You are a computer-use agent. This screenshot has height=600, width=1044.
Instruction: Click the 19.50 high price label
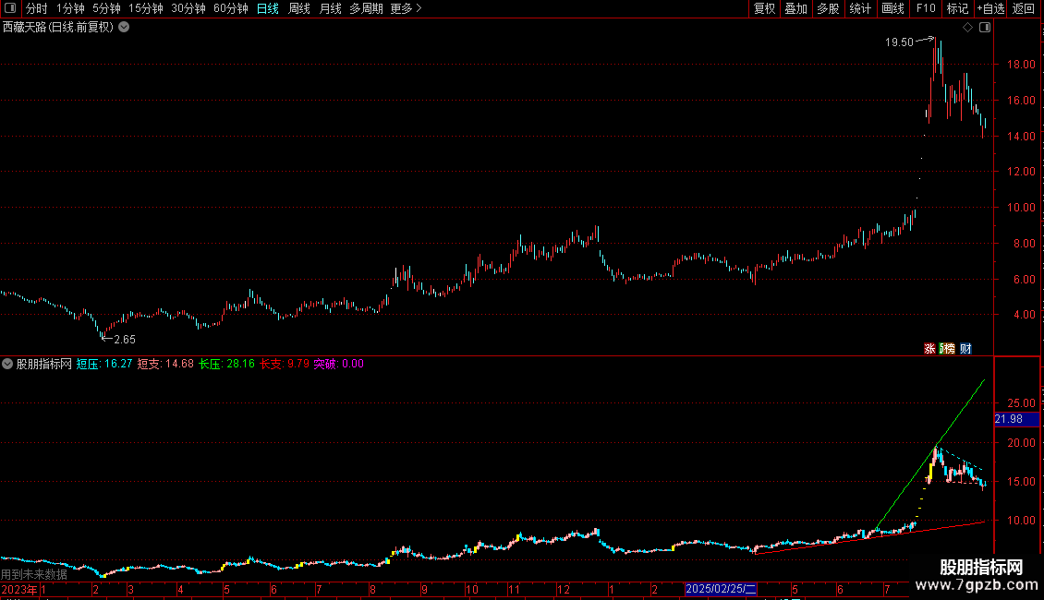tap(899, 42)
